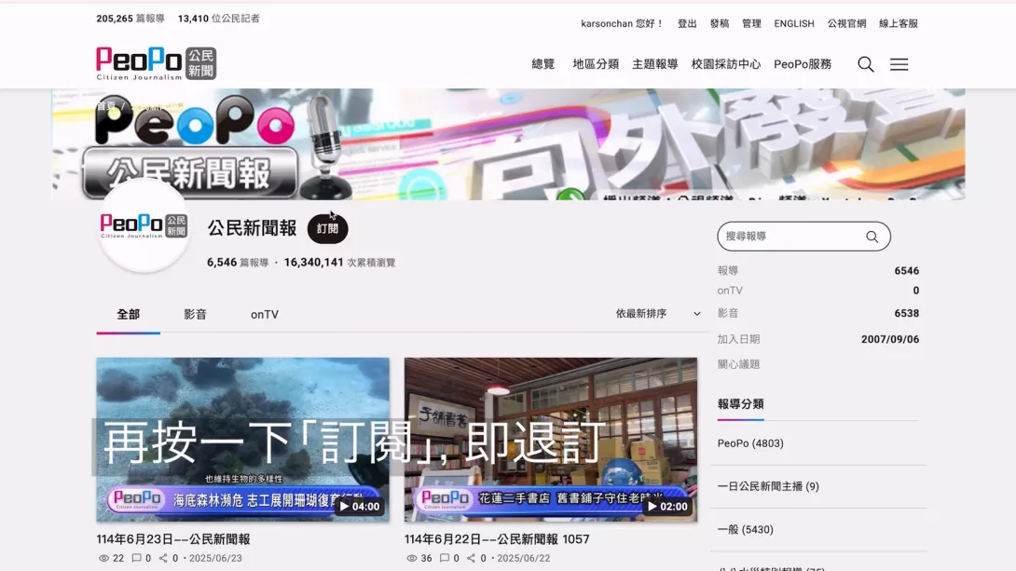Open the 公視官網 link
The width and height of the screenshot is (1016, 571).
[846, 23]
